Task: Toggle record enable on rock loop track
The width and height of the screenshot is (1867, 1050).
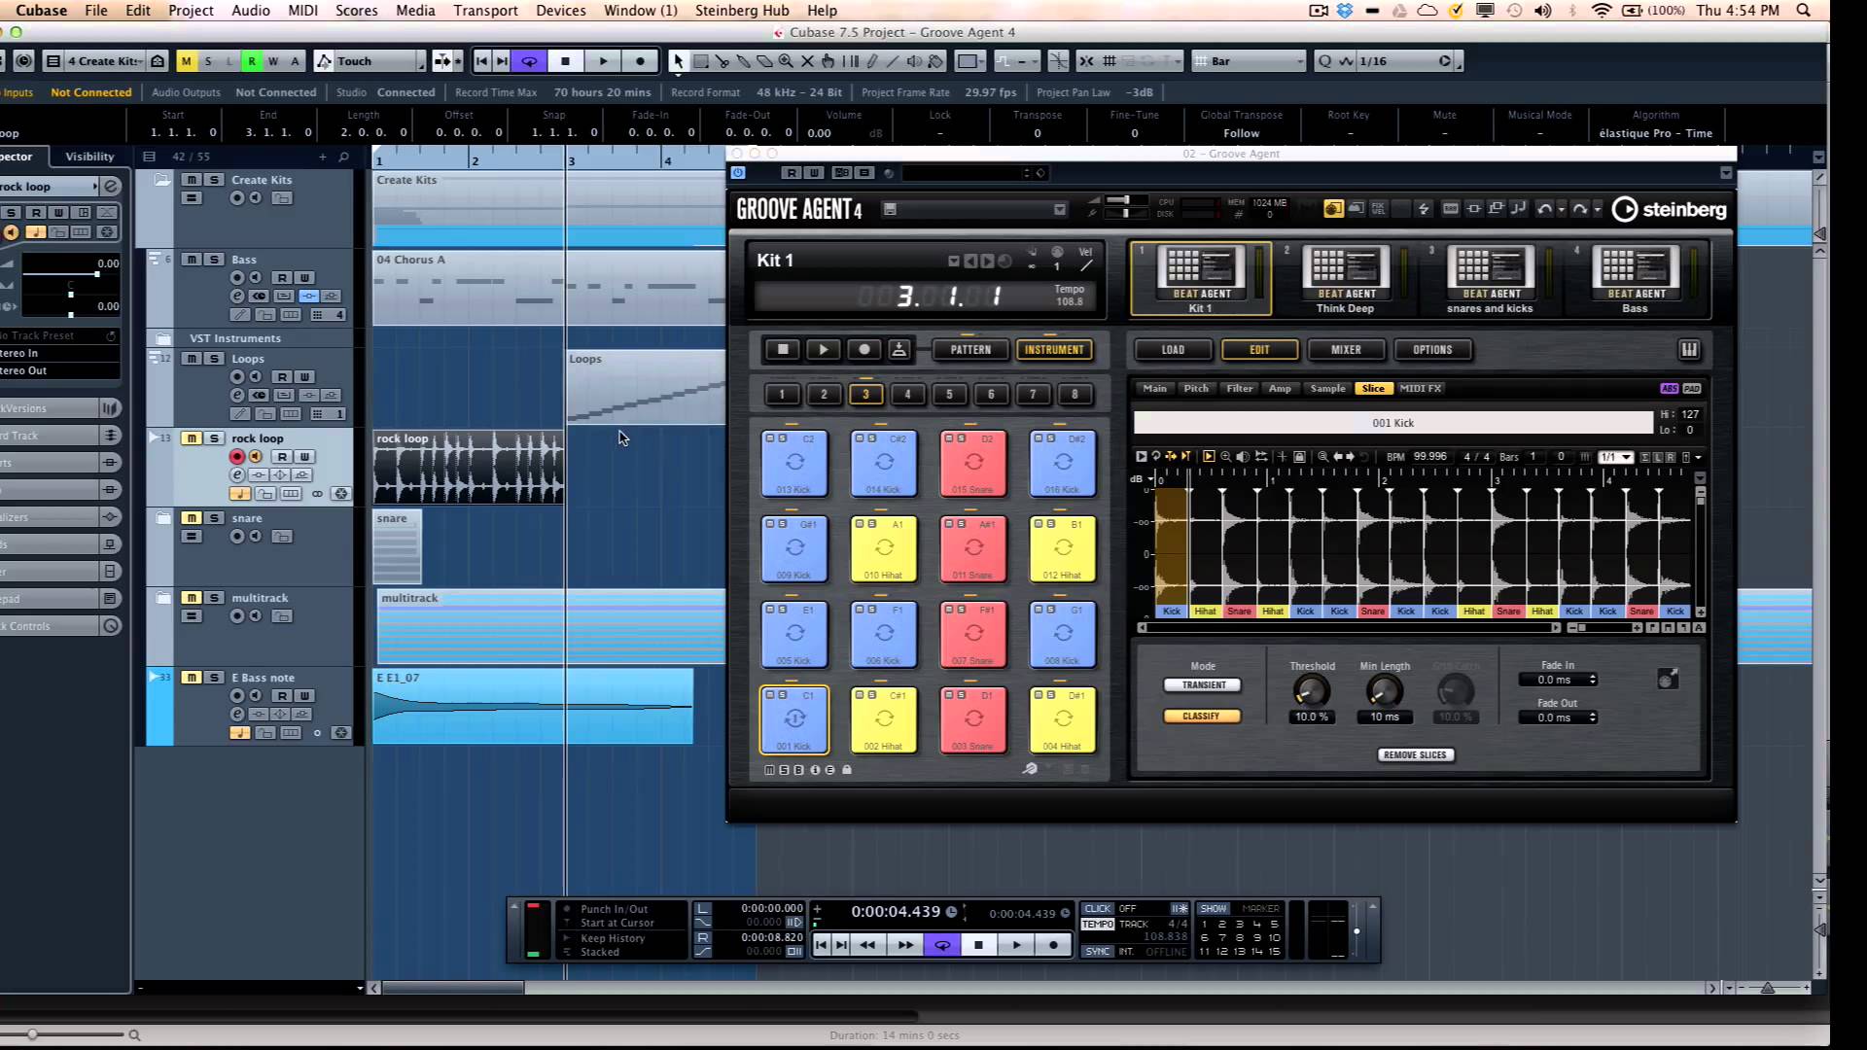Action: (x=236, y=457)
